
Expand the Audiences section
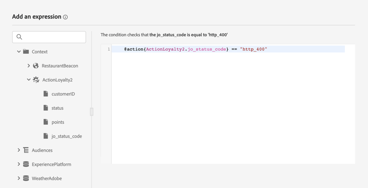point(19,150)
